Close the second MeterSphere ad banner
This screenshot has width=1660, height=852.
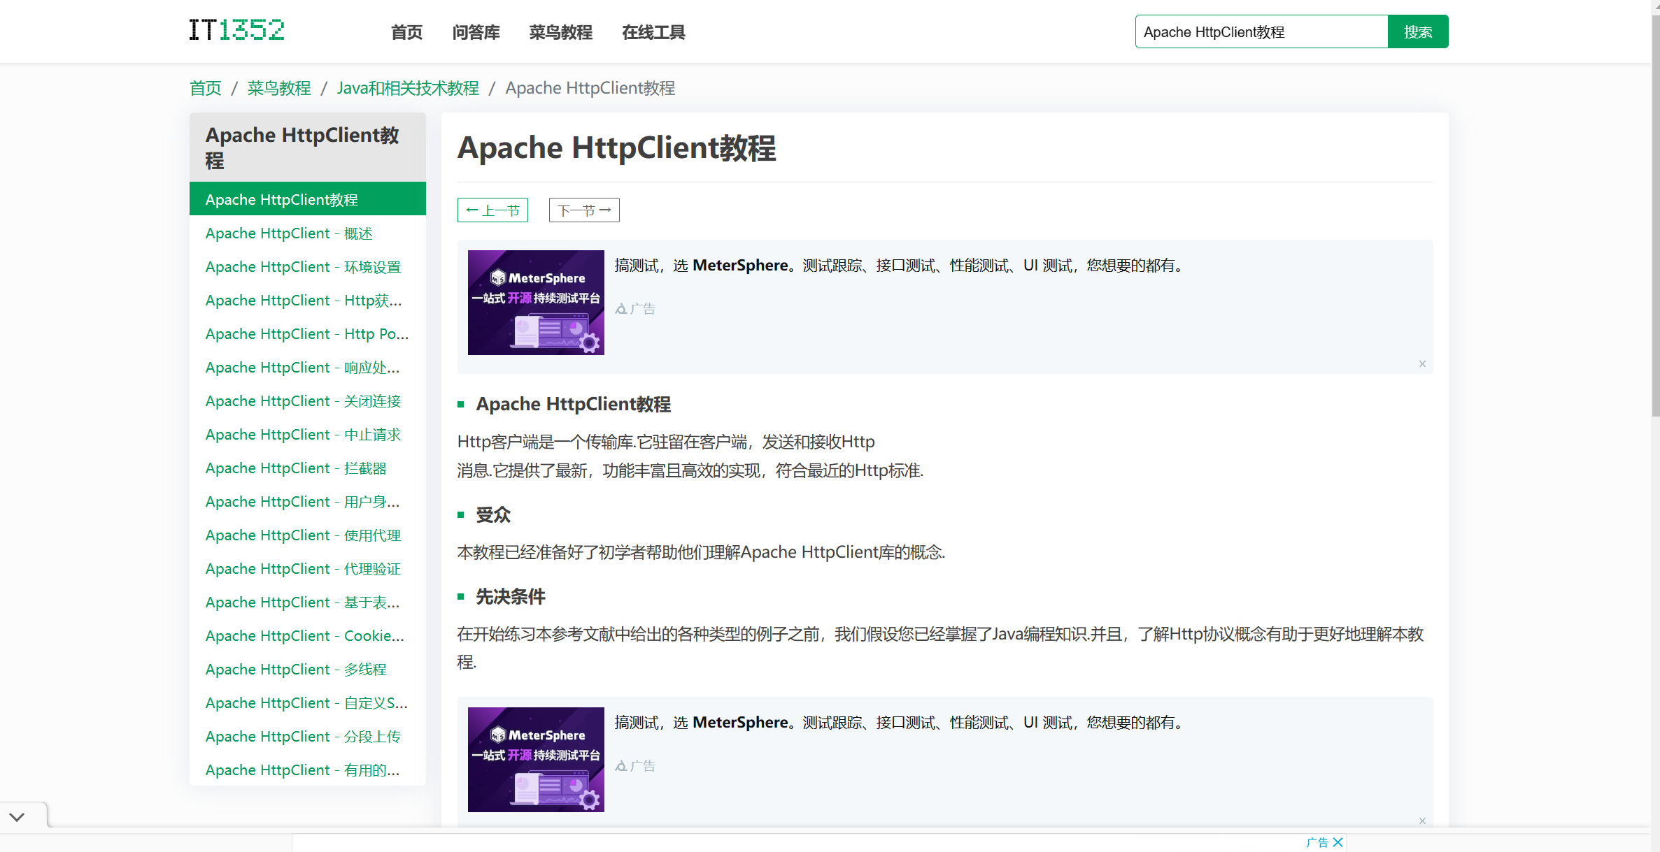[1422, 821]
